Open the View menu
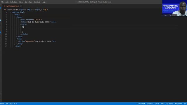 [21, 2]
